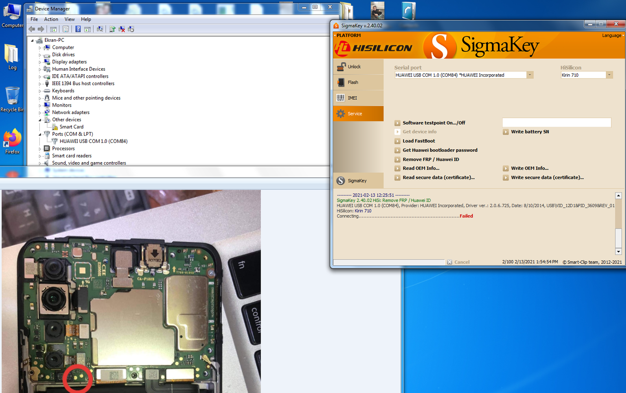Click the blue Help question-mark toolbar icon

(78, 29)
